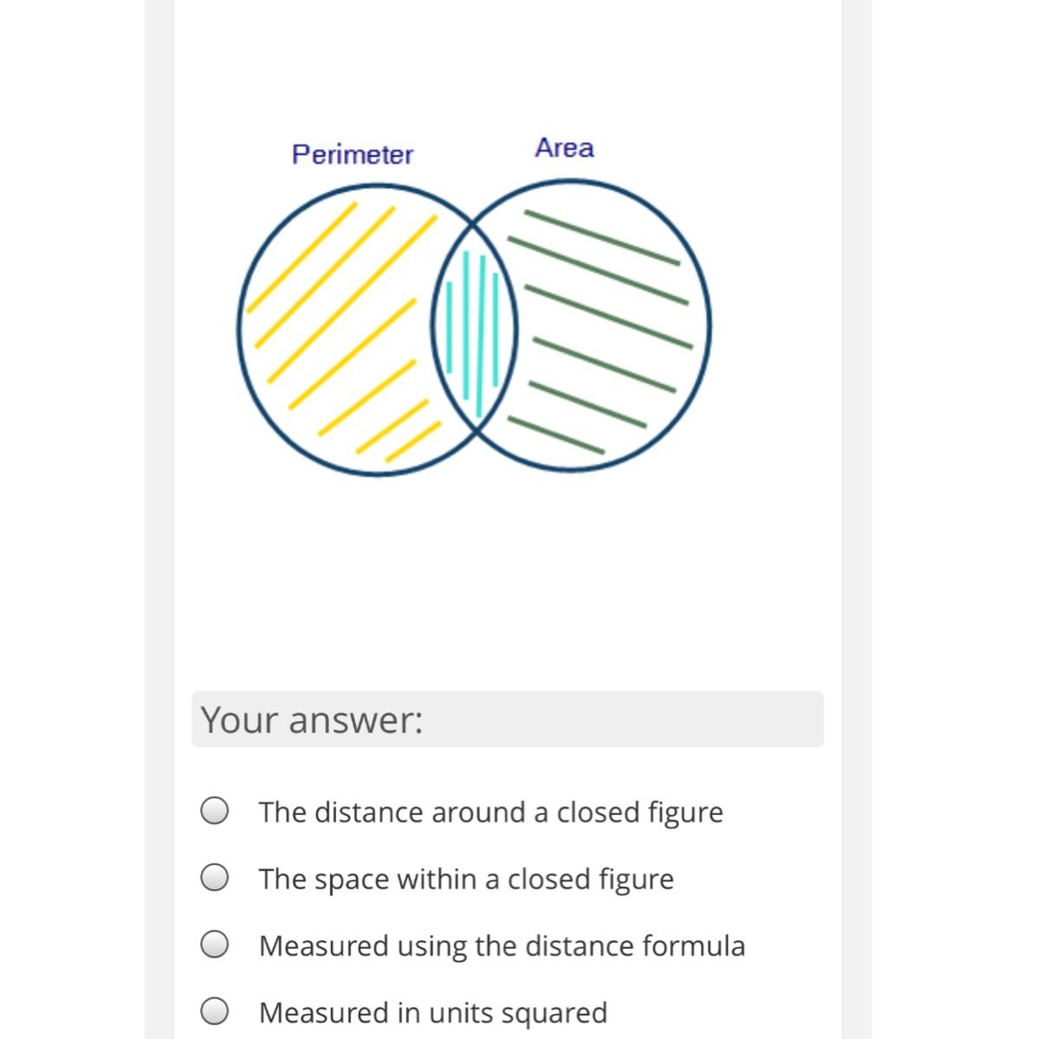Choose the 'Measured using the distance formula' radio button

tap(215, 945)
